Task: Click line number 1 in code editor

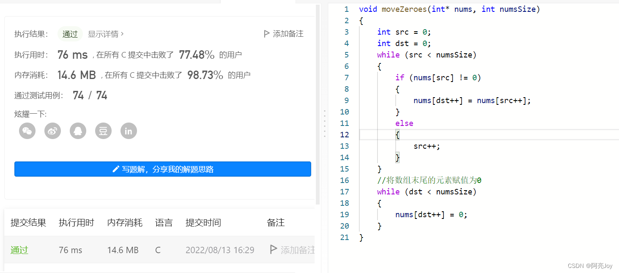Action: [x=347, y=9]
